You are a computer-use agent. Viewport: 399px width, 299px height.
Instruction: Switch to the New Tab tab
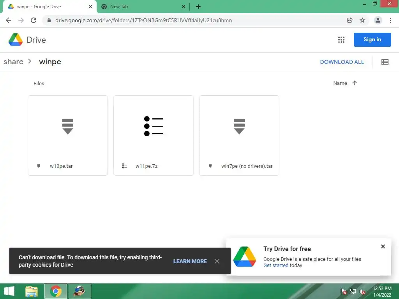click(x=143, y=7)
